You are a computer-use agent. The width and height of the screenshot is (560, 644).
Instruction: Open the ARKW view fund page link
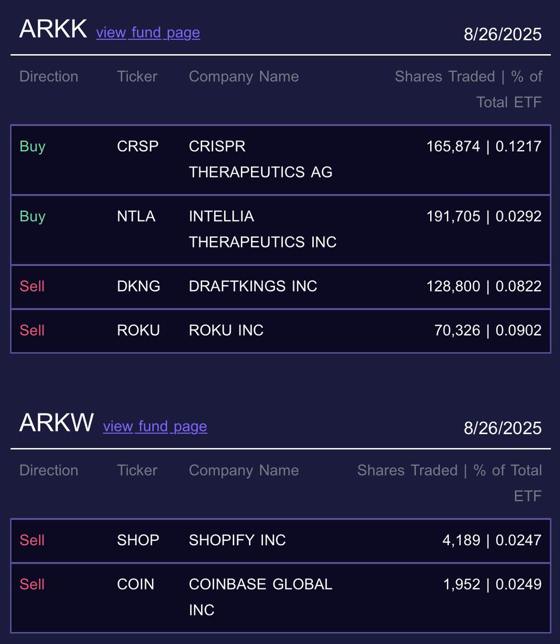click(x=155, y=426)
